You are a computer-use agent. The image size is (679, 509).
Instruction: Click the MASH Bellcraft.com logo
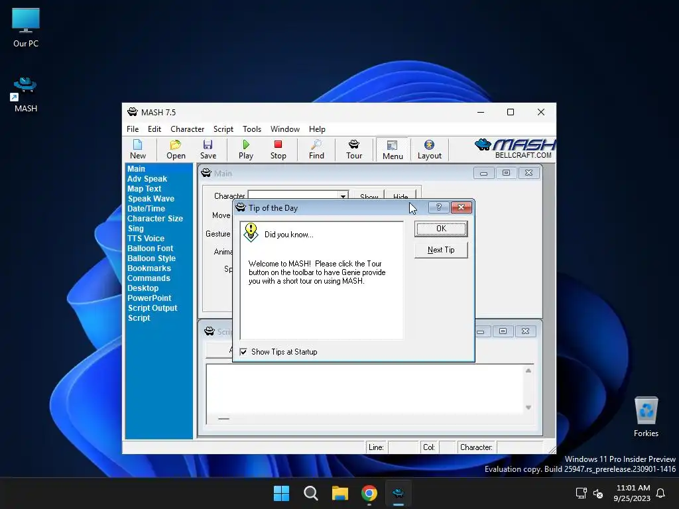click(515, 148)
